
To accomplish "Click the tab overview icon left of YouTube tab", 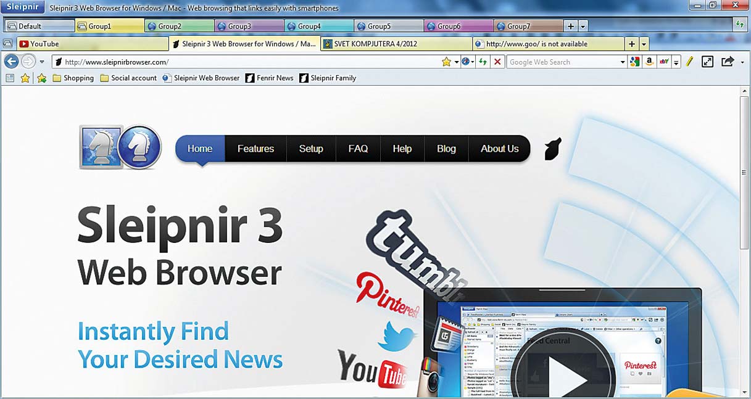I will pyautogui.click(x=8, y=44).
